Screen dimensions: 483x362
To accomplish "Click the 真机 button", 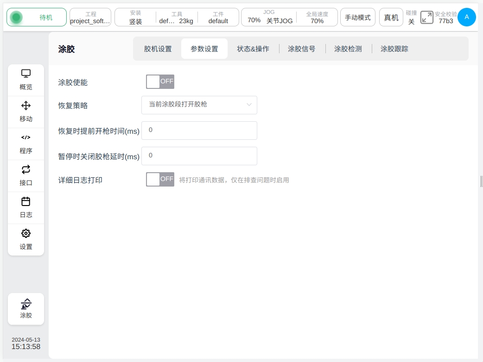I will (x=391, y=18).
